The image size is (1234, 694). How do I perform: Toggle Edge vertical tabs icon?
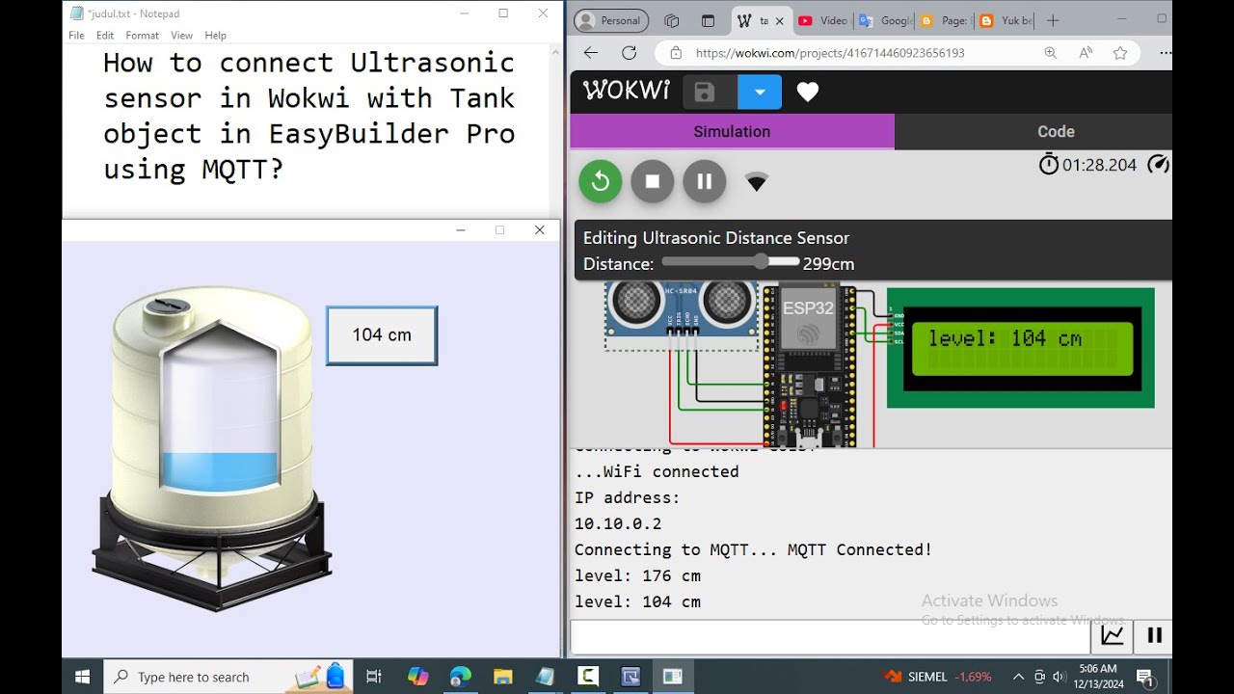pyautogui.click(x=708, y=20)
